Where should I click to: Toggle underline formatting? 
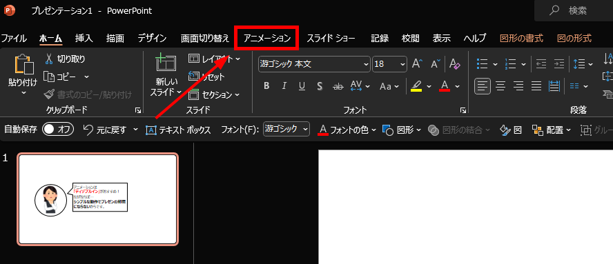tap(302, 86)
